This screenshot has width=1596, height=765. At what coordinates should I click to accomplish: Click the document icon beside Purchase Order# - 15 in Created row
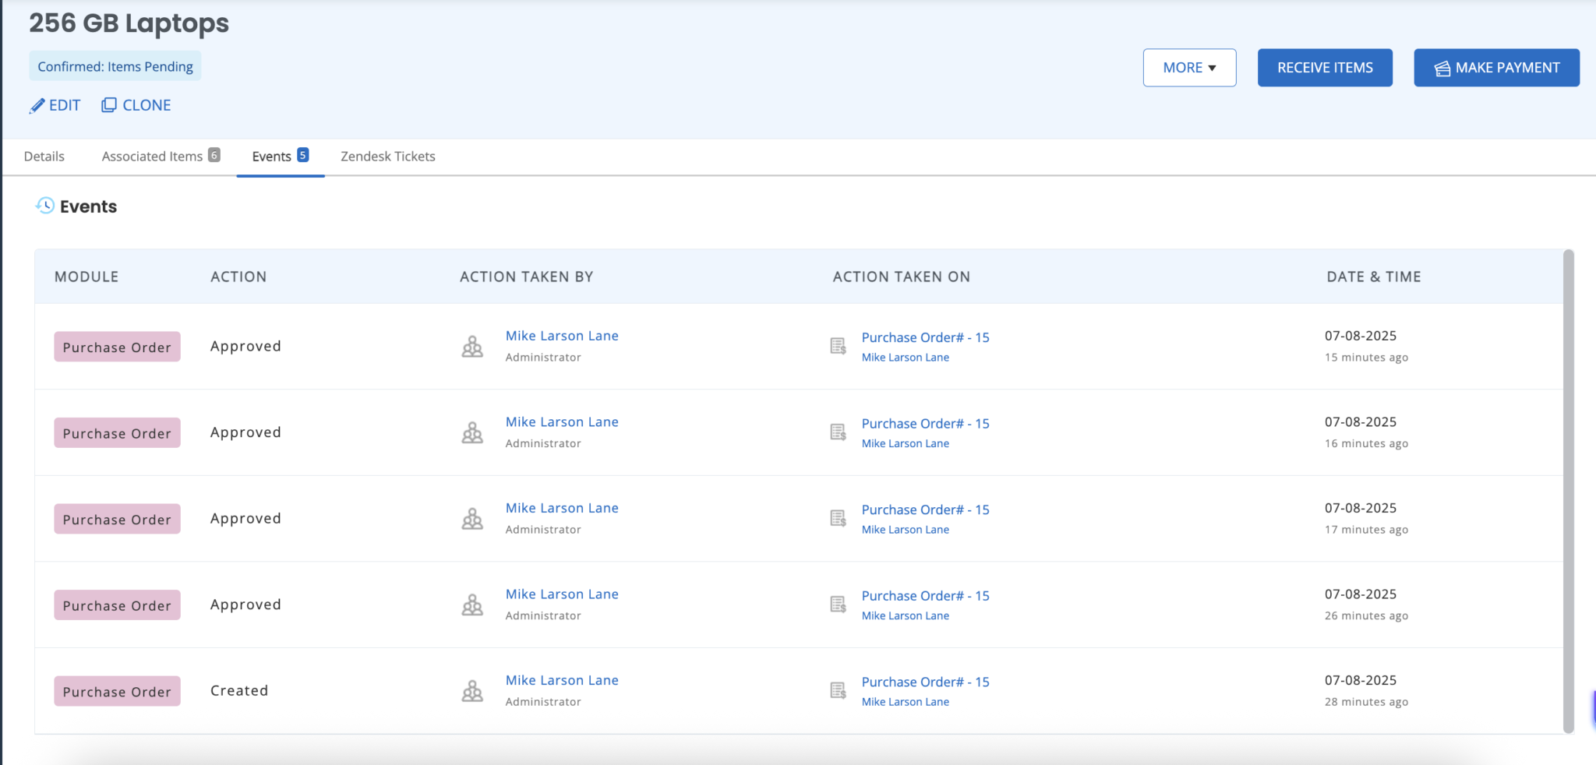click(838, 690)
